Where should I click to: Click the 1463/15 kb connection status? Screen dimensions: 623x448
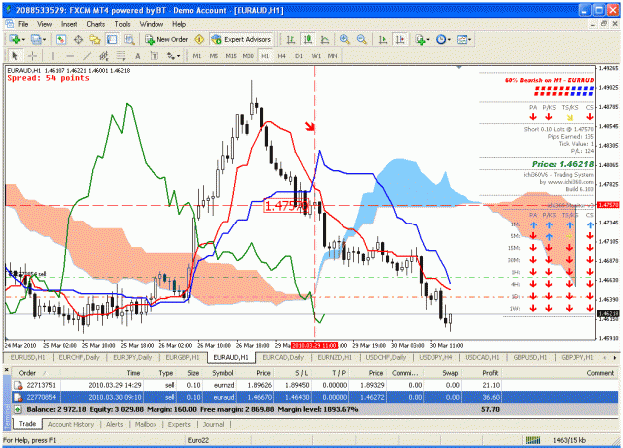tap(569, 440)
